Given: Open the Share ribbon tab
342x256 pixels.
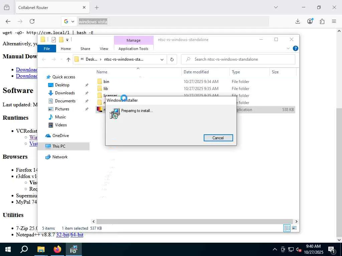Looking at the screenshot, I should coord(85,49).
